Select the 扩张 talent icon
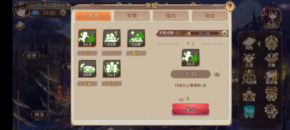Viewport: 290px width, 130px height. (x=112, y=38)
